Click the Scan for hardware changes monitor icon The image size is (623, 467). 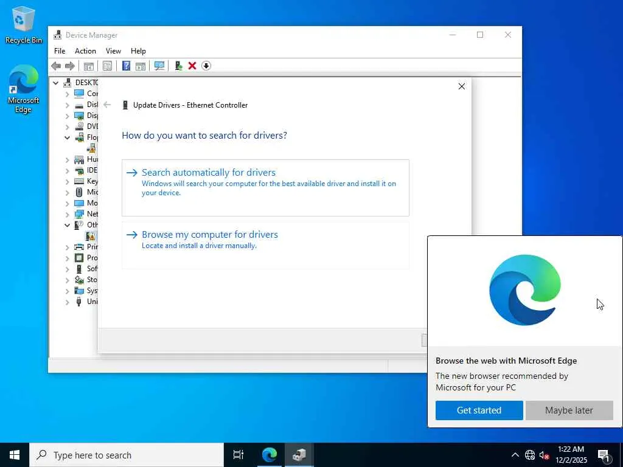pyautogui.click(x=159, y=66)
